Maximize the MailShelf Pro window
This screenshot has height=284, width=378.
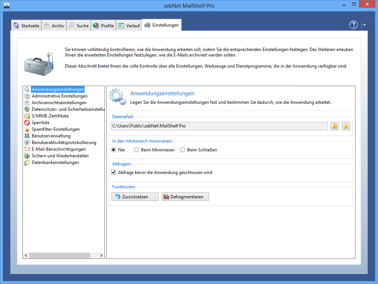pos(354,4)
